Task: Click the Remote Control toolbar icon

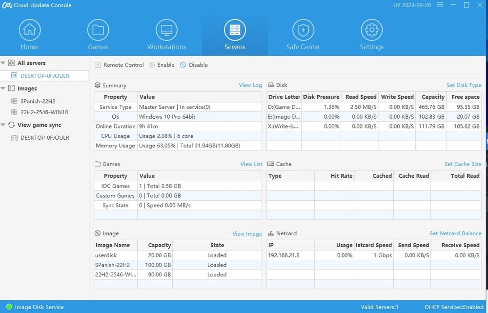Action: [x=98, y=65]
